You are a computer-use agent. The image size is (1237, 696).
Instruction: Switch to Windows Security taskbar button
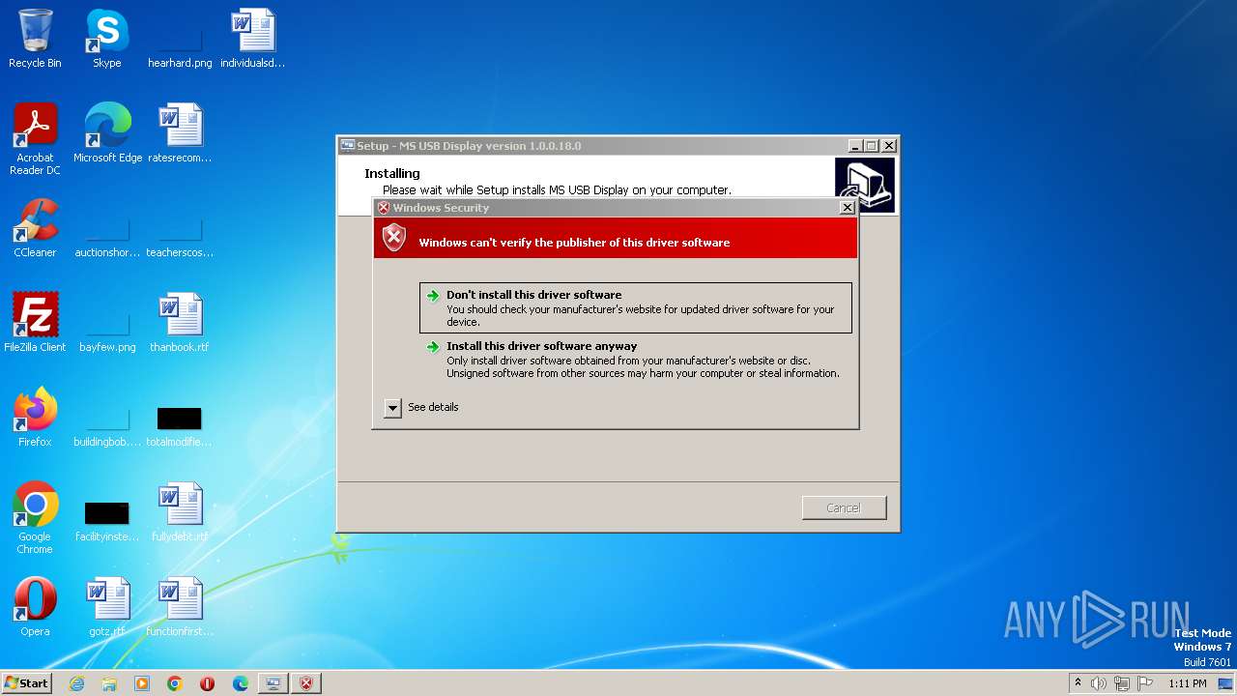click(306, 683)
